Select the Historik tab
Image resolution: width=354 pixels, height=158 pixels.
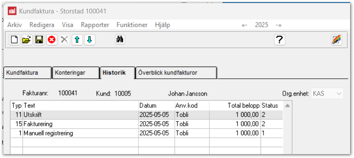pyautogui.click(x=117, y=73)
